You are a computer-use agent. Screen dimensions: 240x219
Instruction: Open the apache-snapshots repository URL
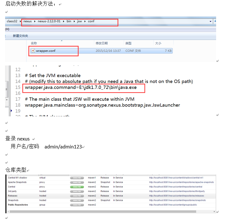pyautogui.click(x=181, y=182)
